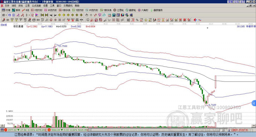Viewport: 256px width, 137px height.
Task: Open the 文件 menu
Action: click(7, 6)
